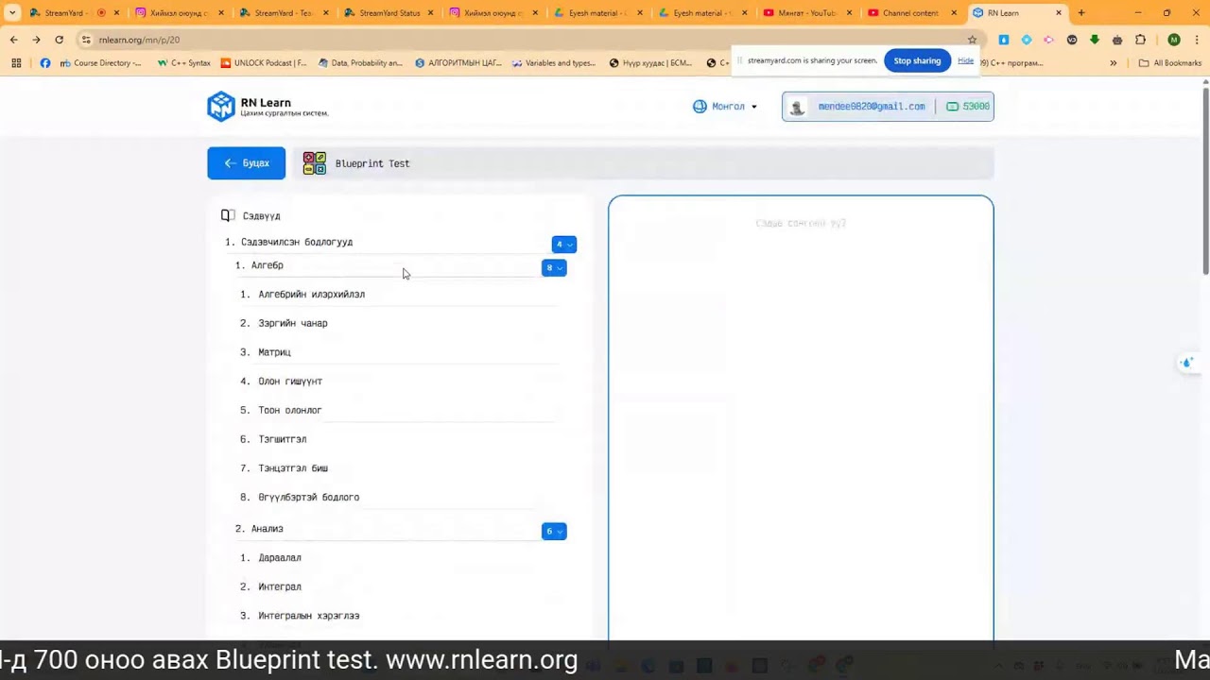Open the Facebook bookmark icon

point(45,63)
